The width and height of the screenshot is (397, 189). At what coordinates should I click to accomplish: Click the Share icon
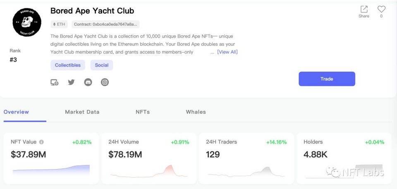(364, 10)
